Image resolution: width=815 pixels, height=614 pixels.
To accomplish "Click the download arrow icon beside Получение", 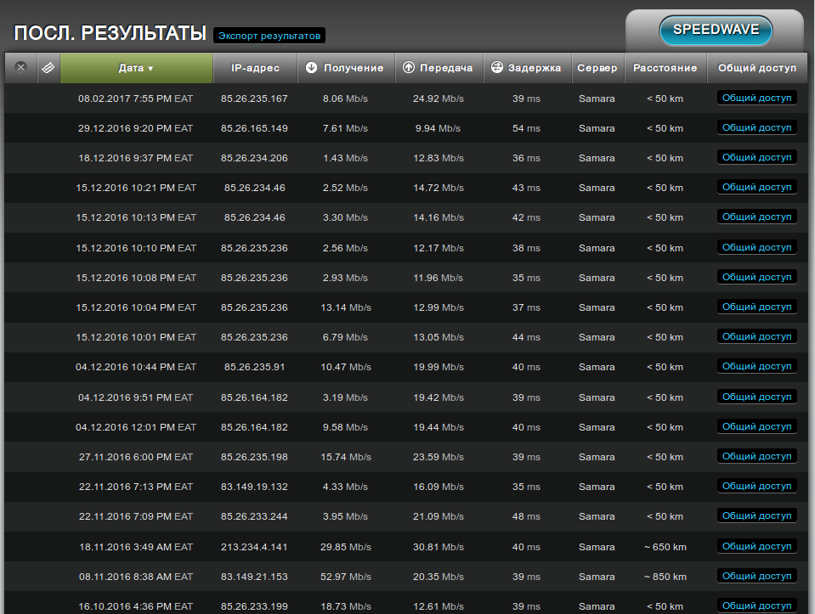I will click(x=311, y=67).
